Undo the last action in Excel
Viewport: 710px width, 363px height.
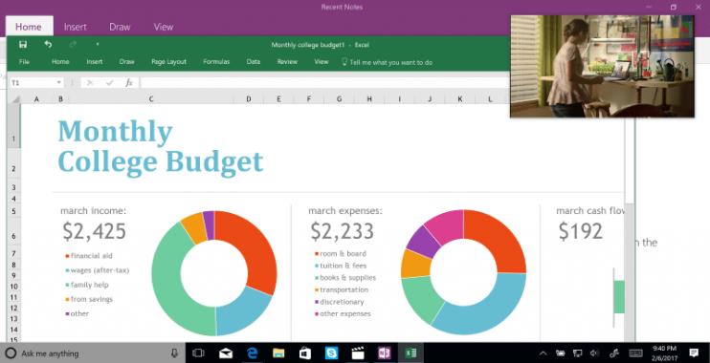tap(48, 44)
